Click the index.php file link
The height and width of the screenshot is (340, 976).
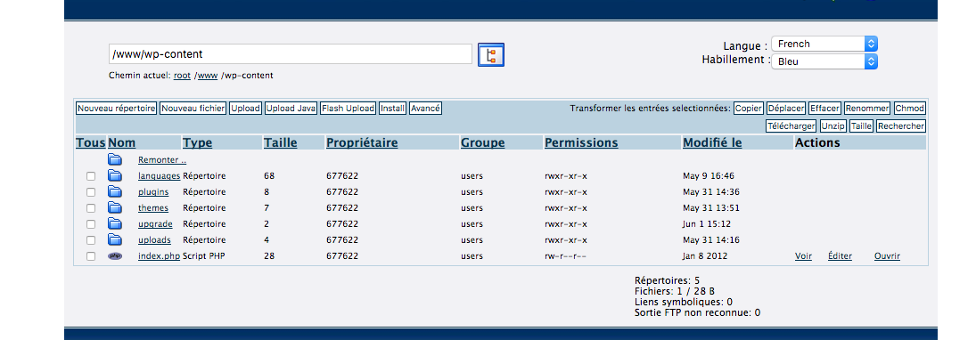(x=159, y=256)
